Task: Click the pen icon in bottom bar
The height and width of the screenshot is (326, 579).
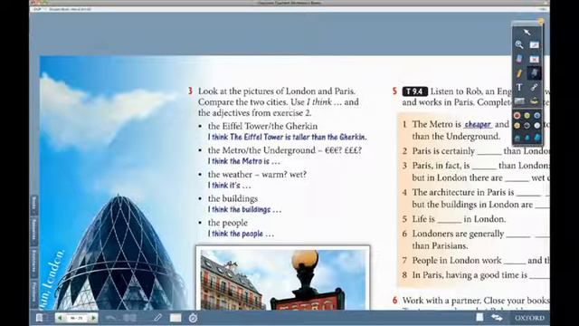Action: coord(157,318)
